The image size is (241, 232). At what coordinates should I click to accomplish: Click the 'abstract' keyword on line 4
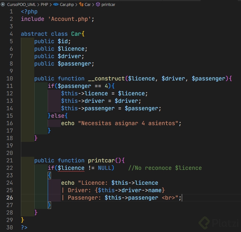pos(34,34)
